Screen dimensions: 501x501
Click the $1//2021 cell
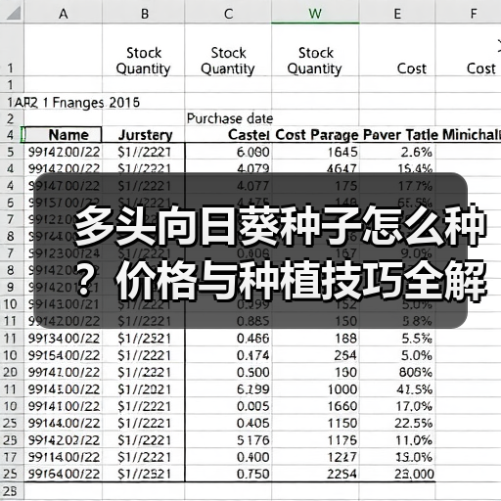[x=144, y=389]
